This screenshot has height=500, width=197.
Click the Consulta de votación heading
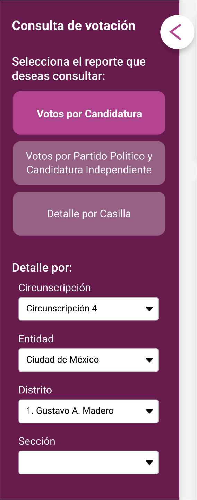pos(74,26)
